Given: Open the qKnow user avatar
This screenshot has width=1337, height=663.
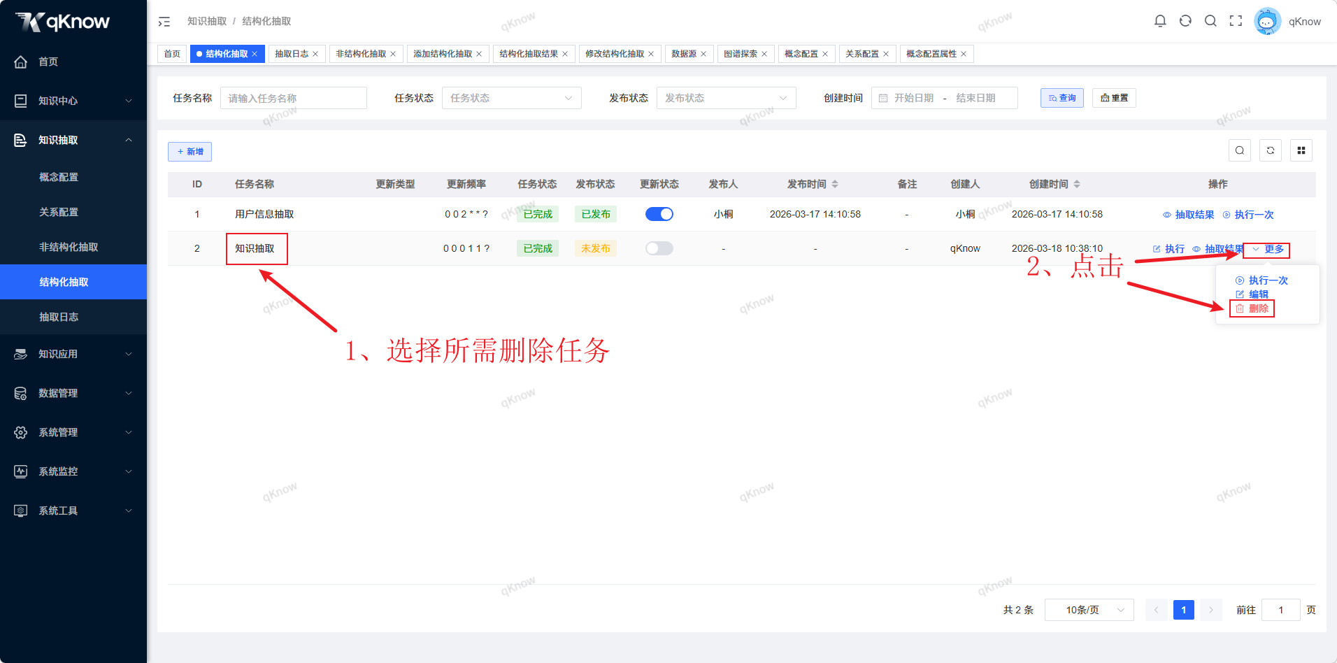Looking at the screenshot, I should tap(1267, 21).
